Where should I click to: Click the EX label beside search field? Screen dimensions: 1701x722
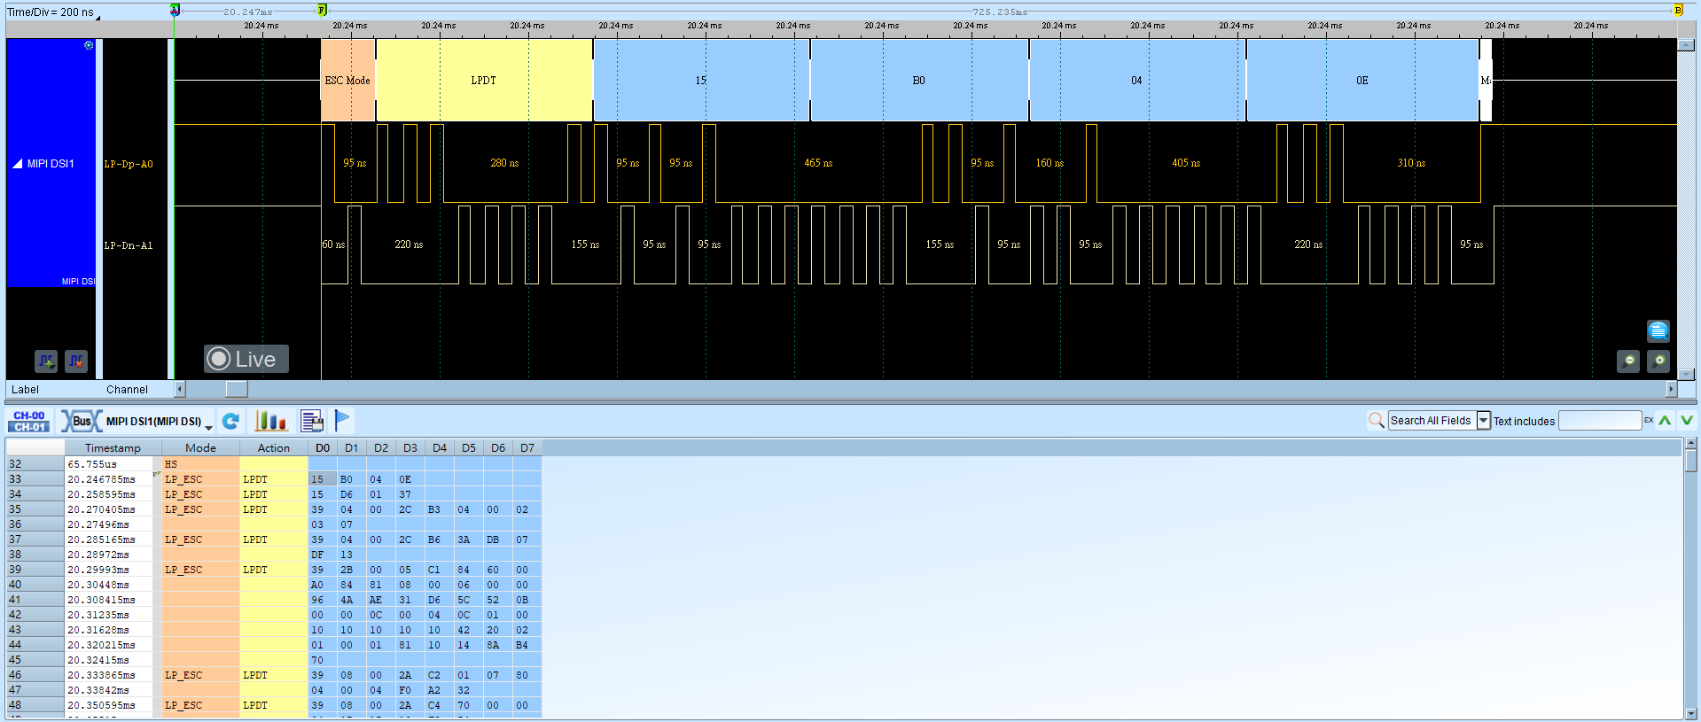coord(1649,421)
